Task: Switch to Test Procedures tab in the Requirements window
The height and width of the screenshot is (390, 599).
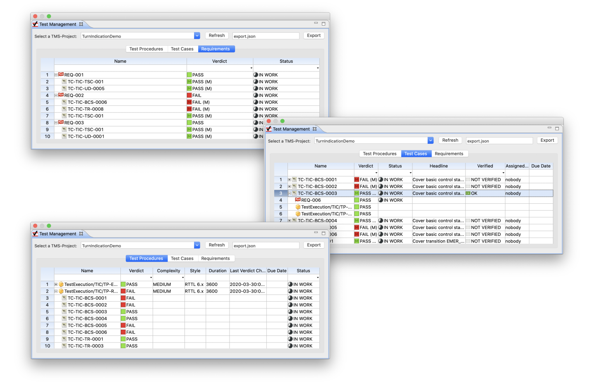Action: (146, 49)
